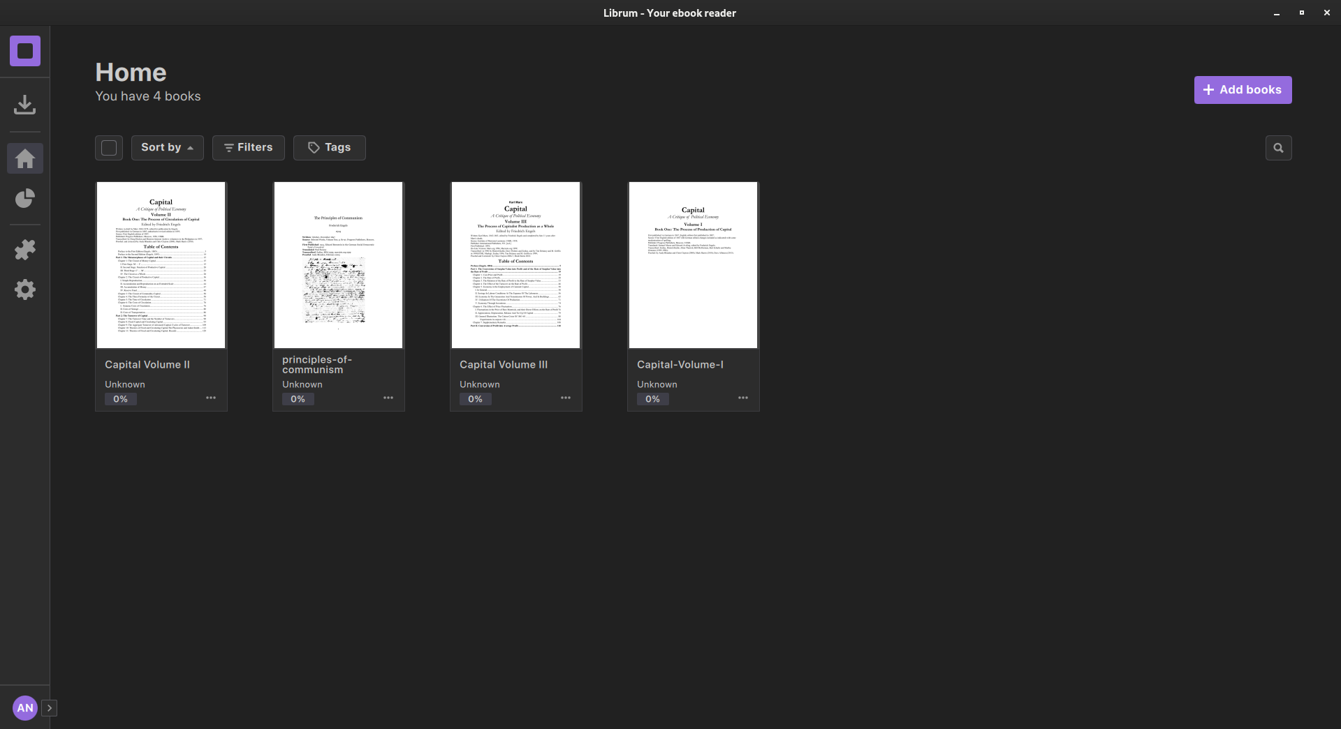Open options menu for Capital Volume III
The image size is (1341, 729).
click(565, 398)
